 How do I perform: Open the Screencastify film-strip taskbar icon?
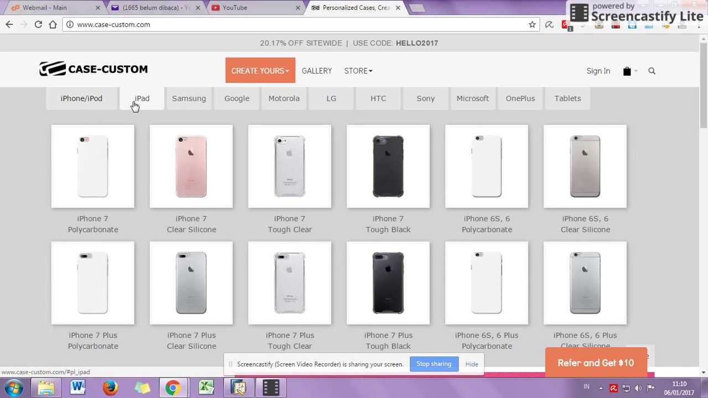[x=271, y=387]
